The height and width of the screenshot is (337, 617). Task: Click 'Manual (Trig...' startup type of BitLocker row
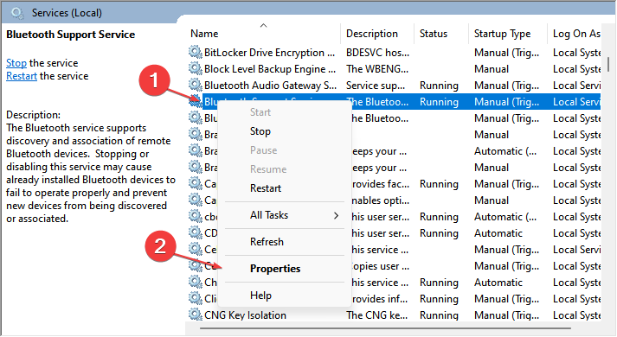coord(506,53)
